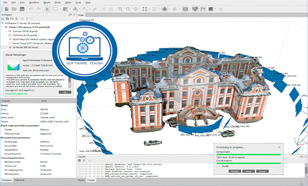The height and width of the screenshot is (186, 308).
Task: Click Pause in the processing dialog
Action: (248, 171)
